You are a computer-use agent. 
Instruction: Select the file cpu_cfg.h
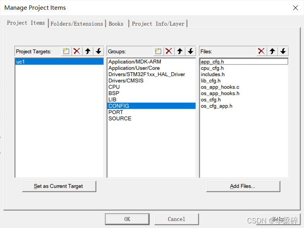244,68
